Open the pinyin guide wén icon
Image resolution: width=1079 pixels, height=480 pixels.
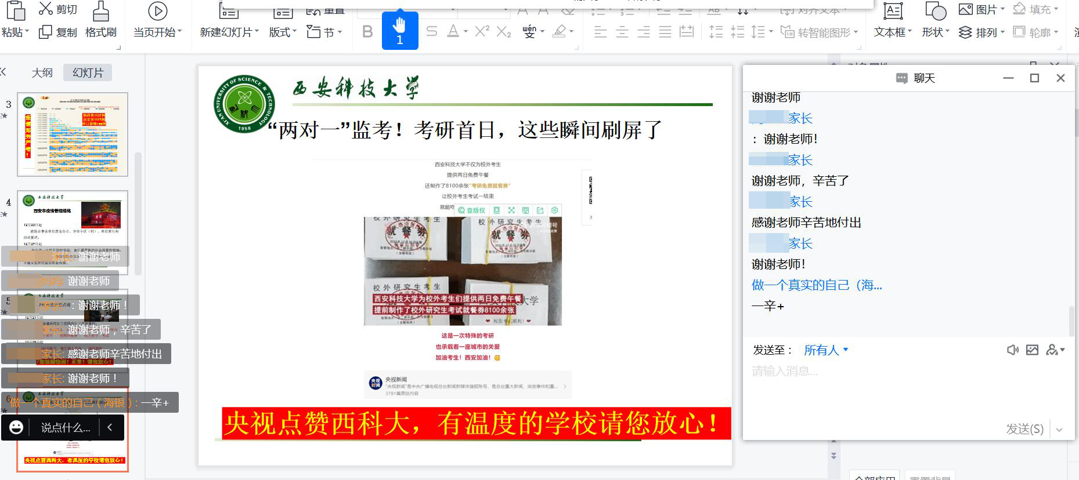pyautogui.click(x=529, y=31)
